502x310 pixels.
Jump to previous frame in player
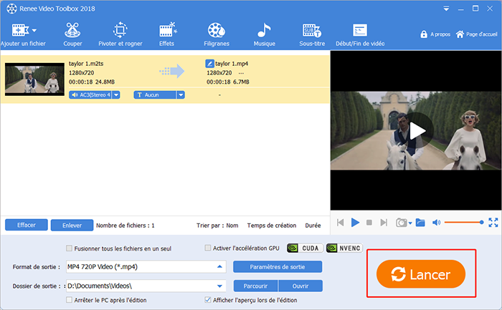coord(341,223)
